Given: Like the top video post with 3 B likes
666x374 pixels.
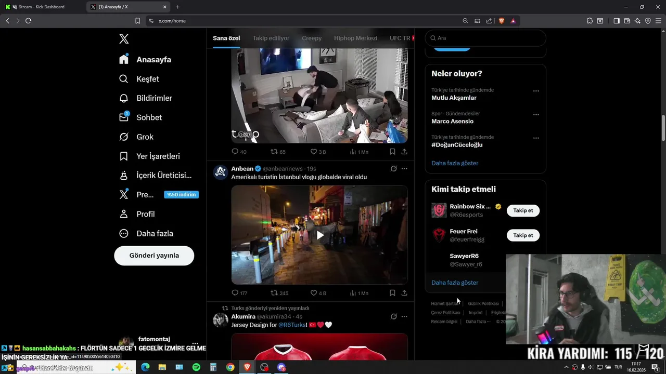Looking at the screenshot, I should 318,152.
